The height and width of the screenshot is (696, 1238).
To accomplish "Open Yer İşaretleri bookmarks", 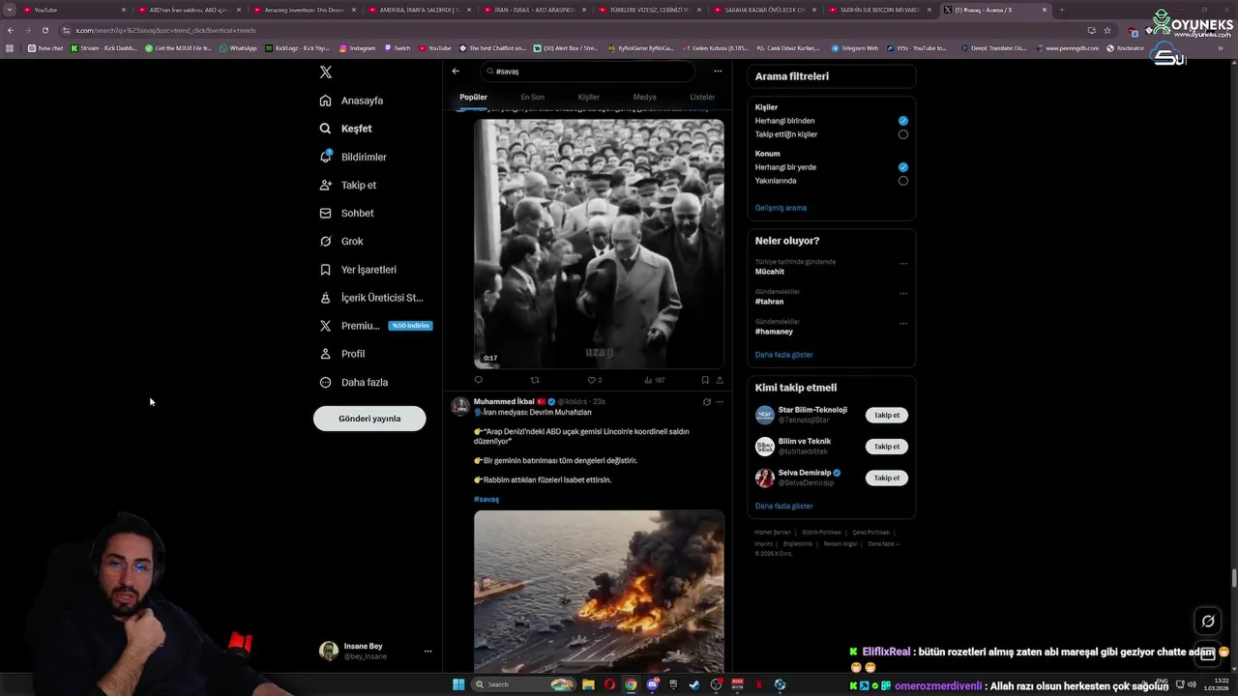I will tap(357, 270).
